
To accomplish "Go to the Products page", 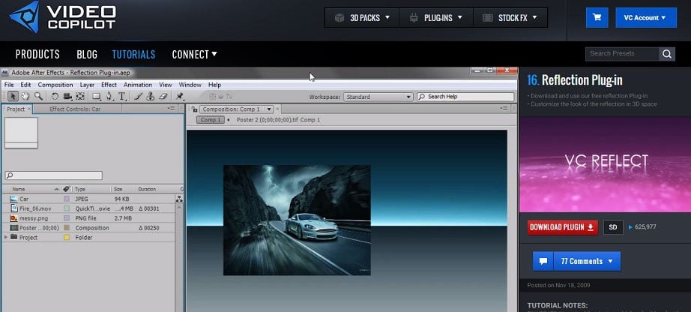I will click(37, 54).
